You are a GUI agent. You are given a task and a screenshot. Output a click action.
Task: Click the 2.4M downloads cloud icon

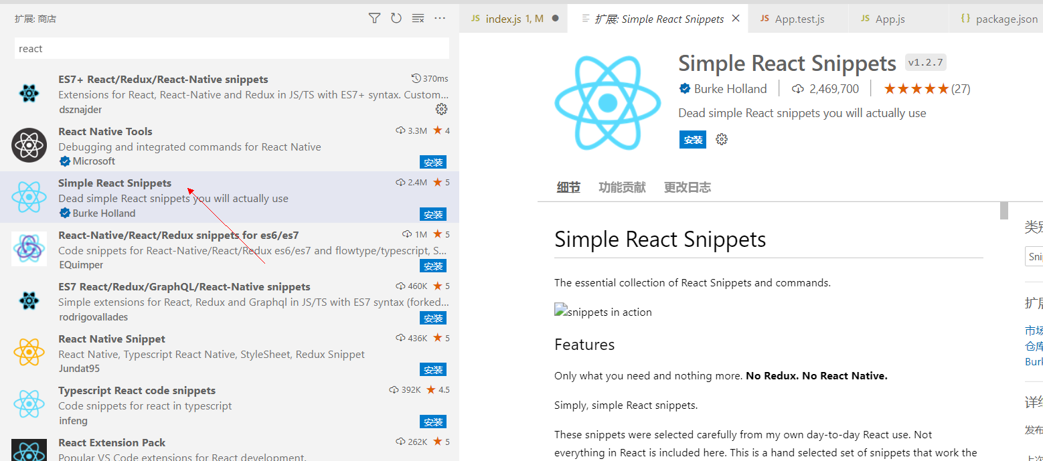pos(400,182)
